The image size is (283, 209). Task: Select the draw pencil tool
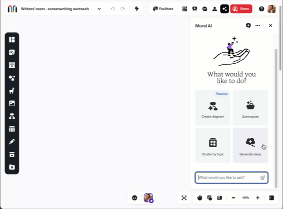tap(12, 142)
